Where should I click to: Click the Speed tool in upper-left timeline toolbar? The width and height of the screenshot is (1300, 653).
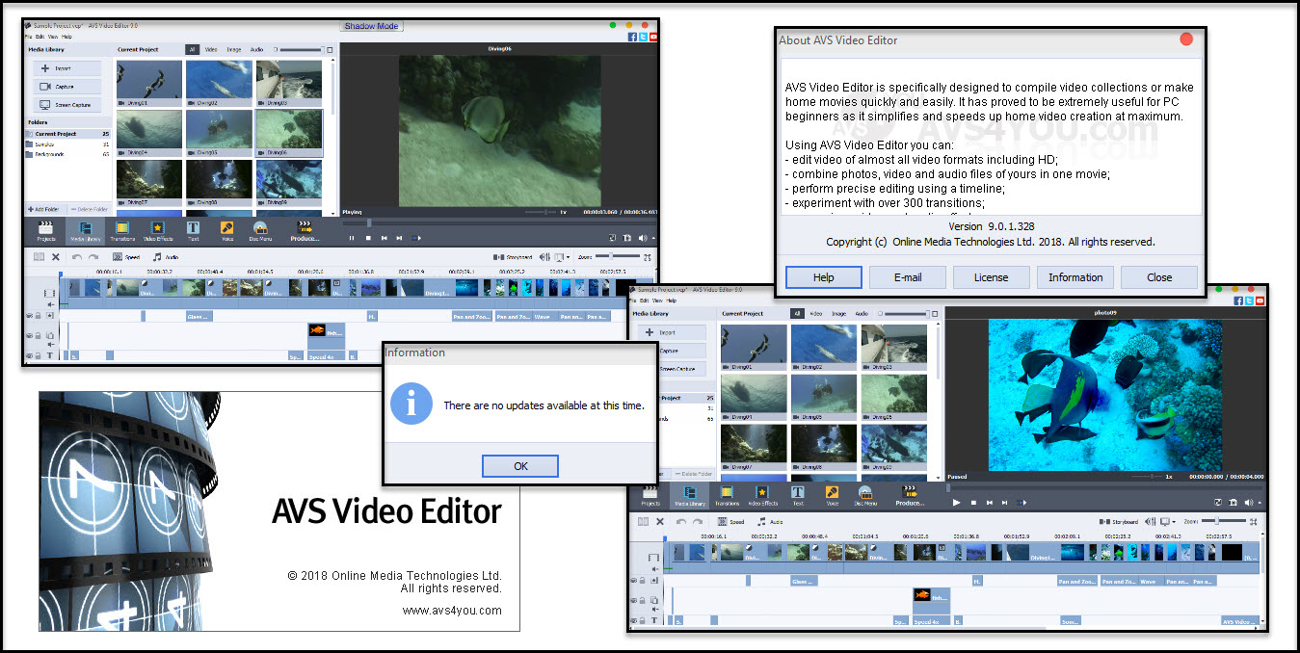(x=126, y=257)
